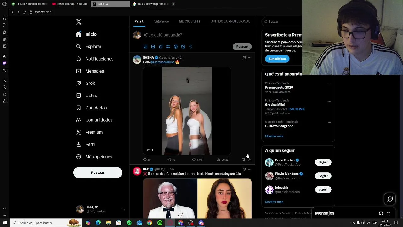Open Twitch in Opera GX sidebar

[x=4, y=63]
